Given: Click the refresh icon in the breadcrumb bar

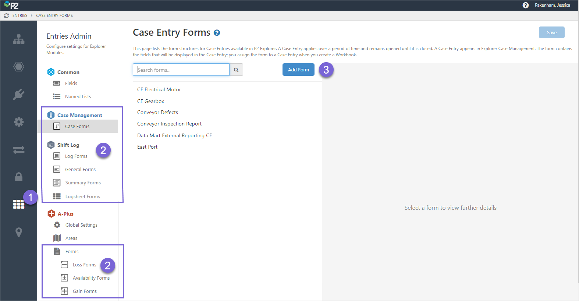Looking at the screenshot, I should (x=6, y=15).
